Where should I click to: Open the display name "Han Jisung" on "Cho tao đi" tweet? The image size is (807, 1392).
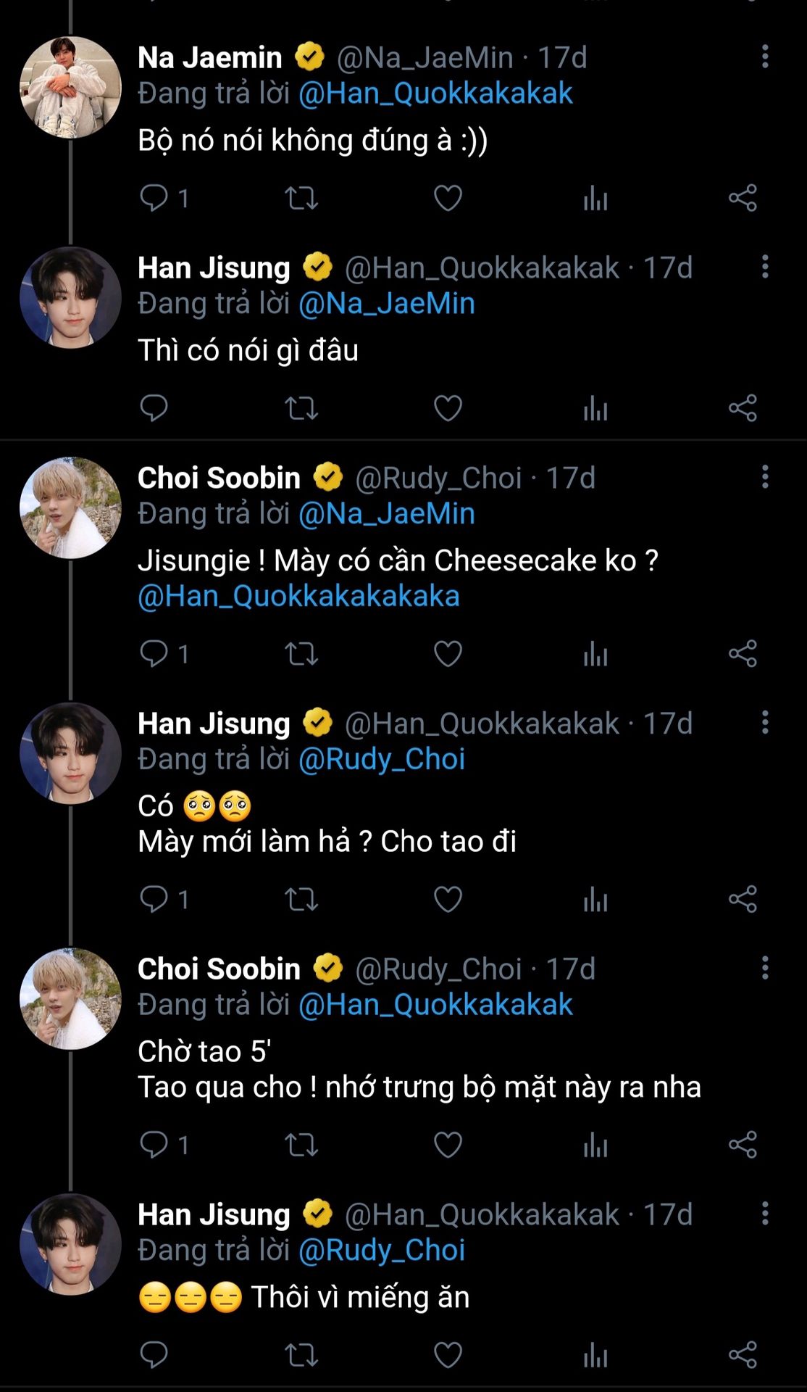(x=214, y=724)
